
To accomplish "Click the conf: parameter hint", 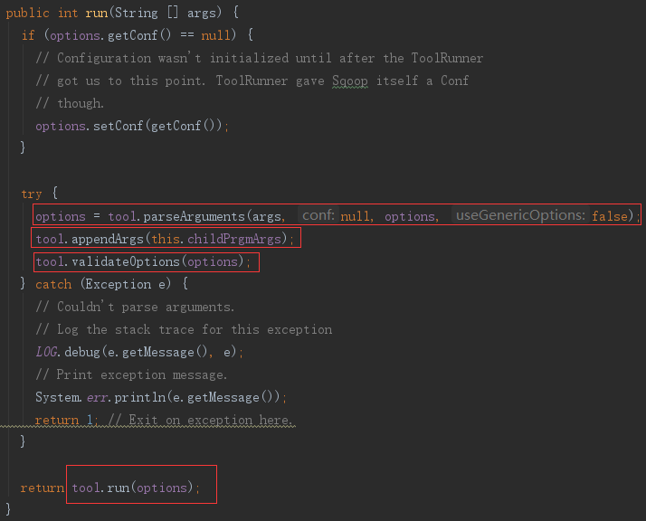I will tap(318, 215).
